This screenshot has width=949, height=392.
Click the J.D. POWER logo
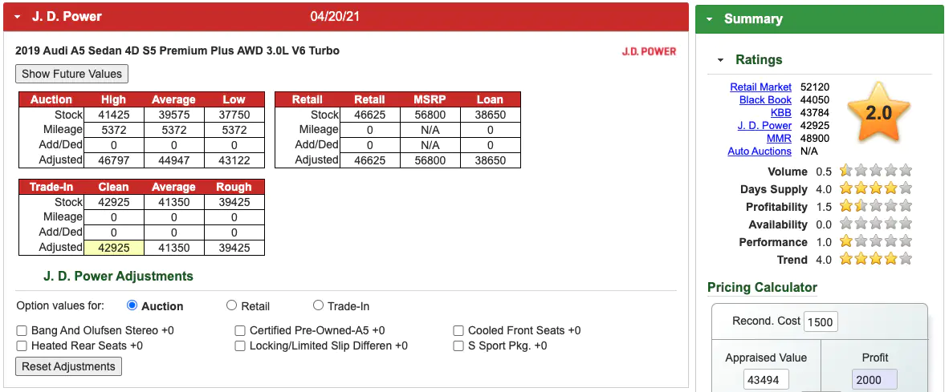tap(649, 51)
